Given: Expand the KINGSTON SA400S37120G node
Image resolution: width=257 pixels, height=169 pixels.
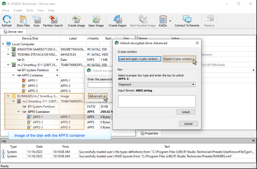Looking at the screenshot, I should tap(8, 49).
